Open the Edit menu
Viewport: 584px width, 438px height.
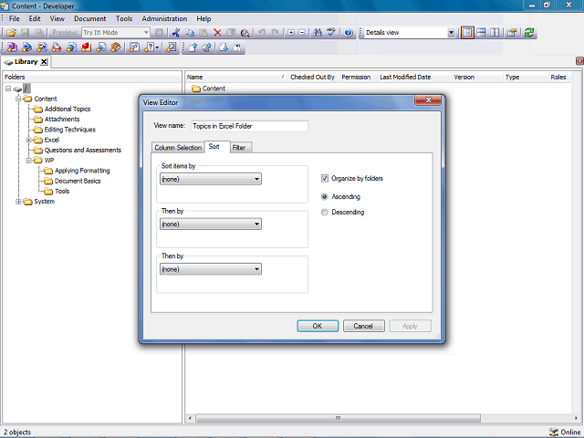click(35, 18)
